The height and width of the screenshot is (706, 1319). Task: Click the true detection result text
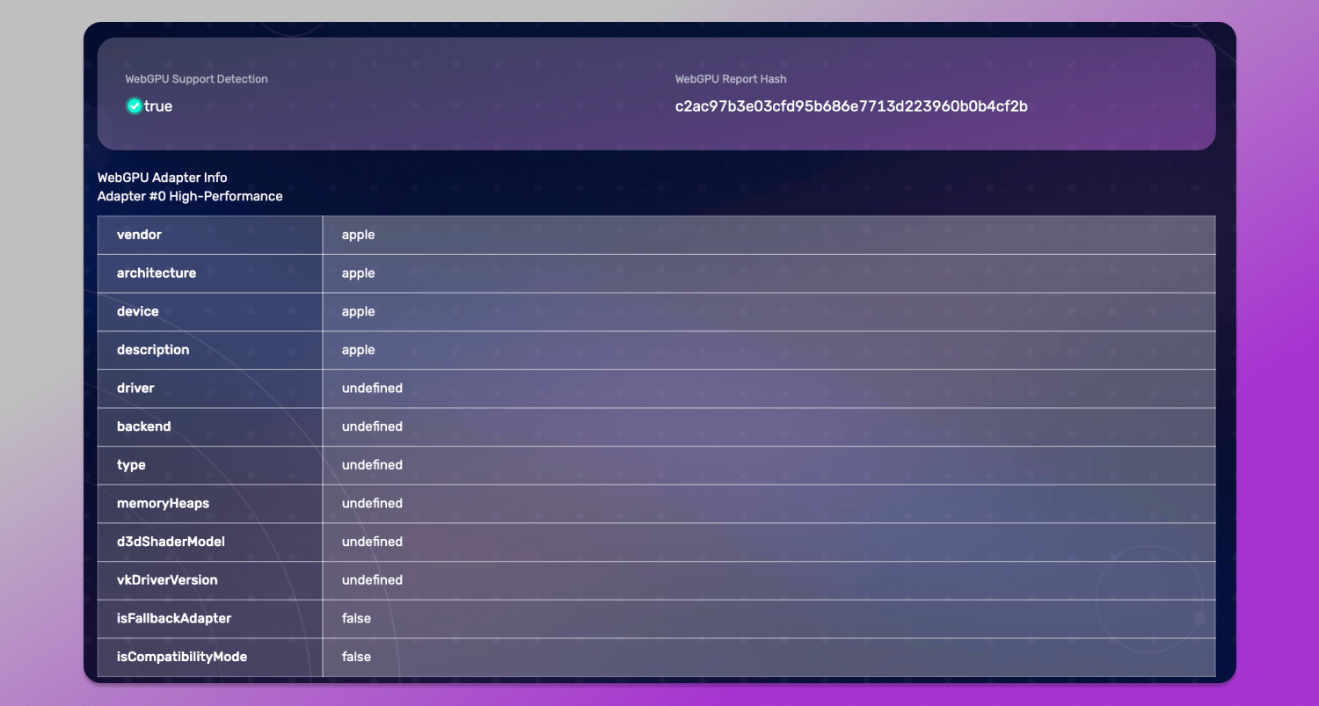click(158, 106)
